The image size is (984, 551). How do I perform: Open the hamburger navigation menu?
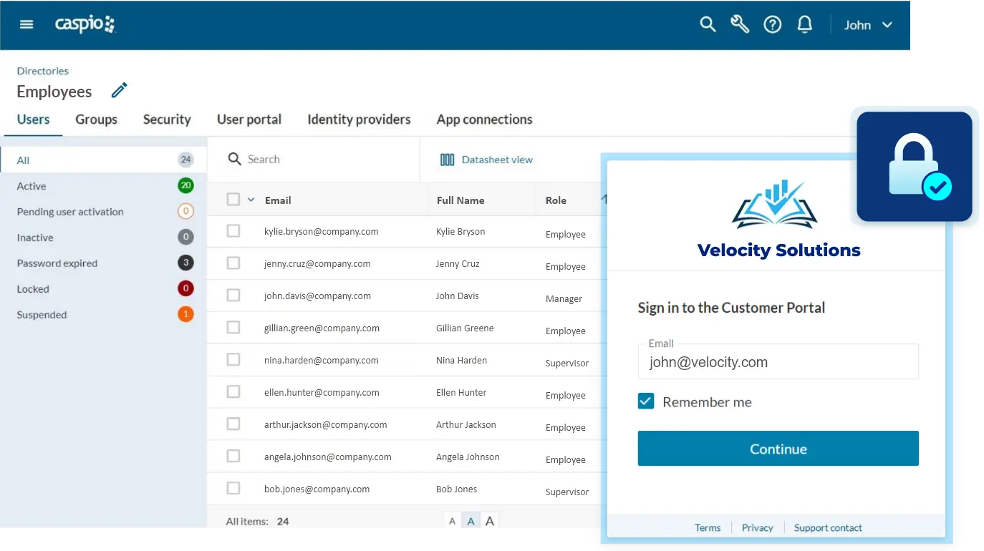tap(26, 24)
